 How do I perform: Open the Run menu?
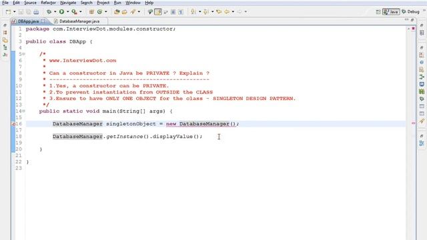point(117,3)
